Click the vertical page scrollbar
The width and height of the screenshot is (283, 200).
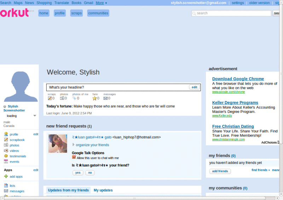281,74
